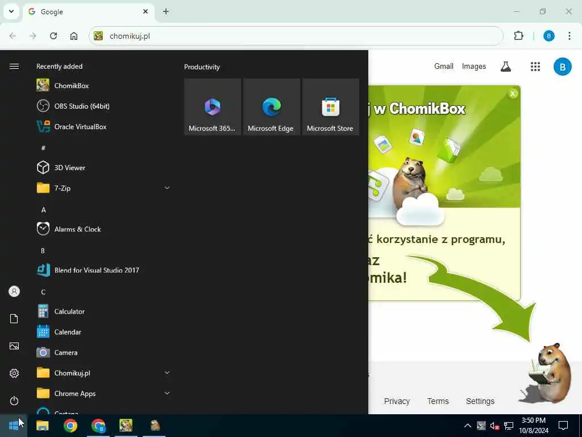Open a new Chrome tab
The image size is (582, 437).
pyautogui.click(x=166, y=11)
